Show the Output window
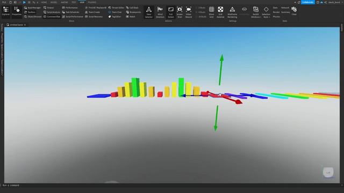 tap(48, 8)
